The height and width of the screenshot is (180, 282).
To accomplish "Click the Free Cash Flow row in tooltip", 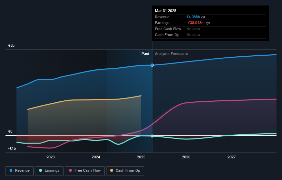I will click(211, 29).
